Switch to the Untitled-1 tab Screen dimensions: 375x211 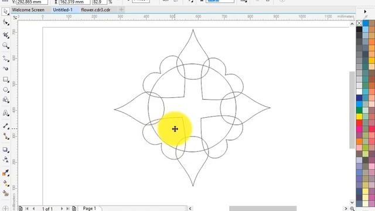point(63,10)
